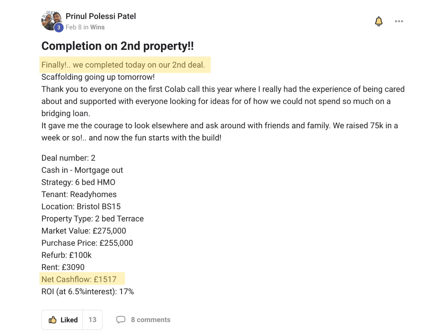Click the ROI 17% line
Screen dimensions: 445x336
[x=88, y=292]
